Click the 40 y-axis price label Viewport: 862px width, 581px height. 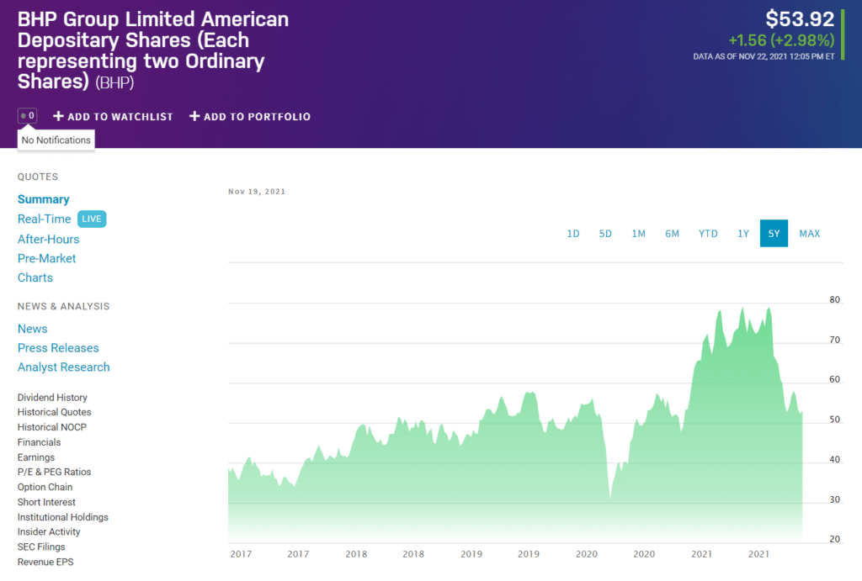click(x=834, y=460)
